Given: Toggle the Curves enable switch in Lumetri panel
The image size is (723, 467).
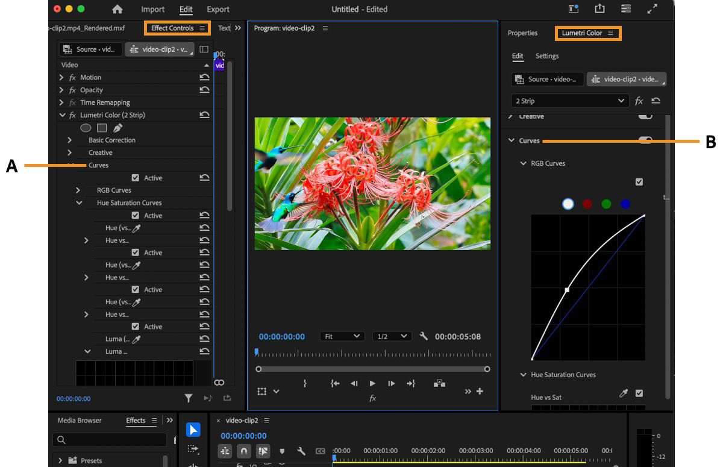Looking at the screenshot, I should coord(646,140).
